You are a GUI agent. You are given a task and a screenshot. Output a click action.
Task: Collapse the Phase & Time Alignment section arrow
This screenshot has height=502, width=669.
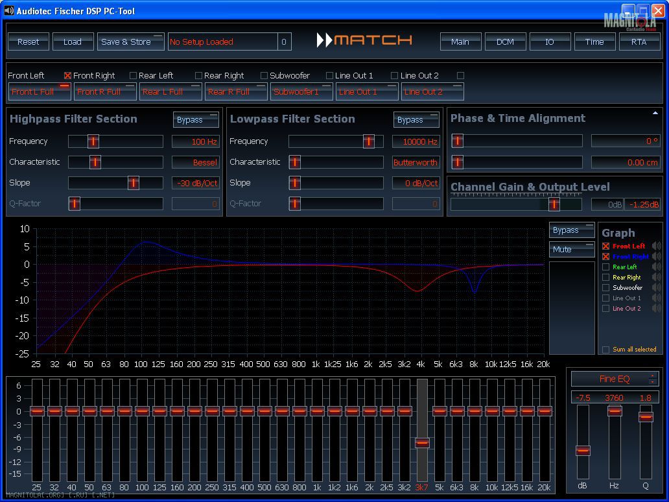pos(655,113)
